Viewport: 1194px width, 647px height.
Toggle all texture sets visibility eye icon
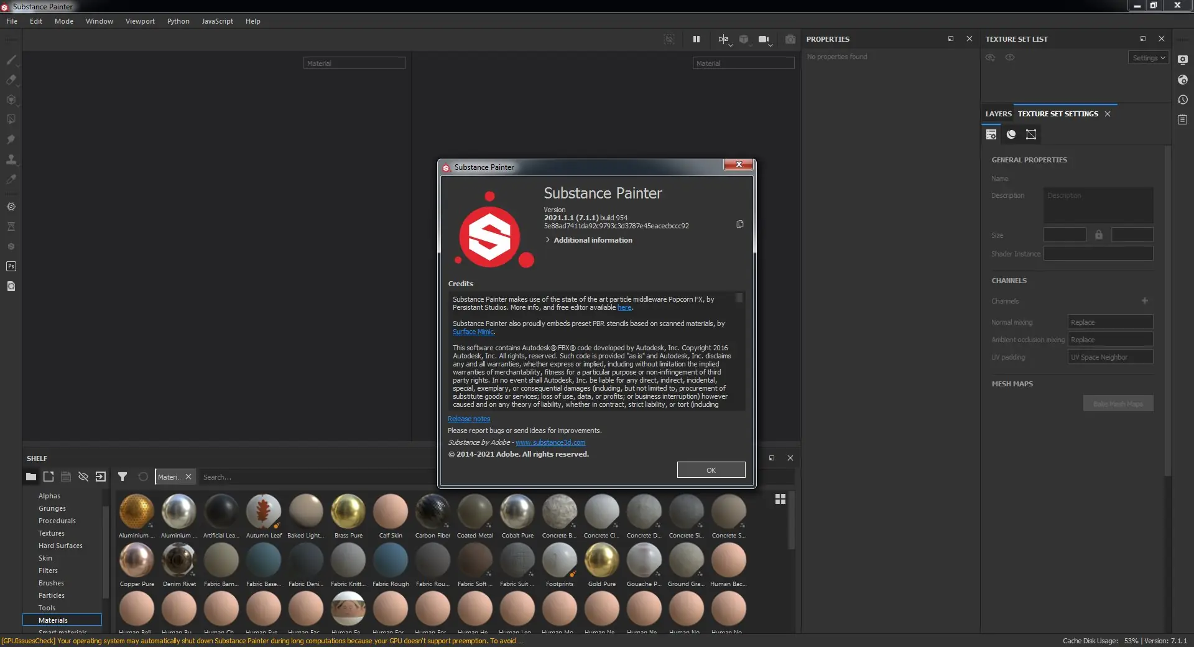pyautogui.click(x=990, y=58)
